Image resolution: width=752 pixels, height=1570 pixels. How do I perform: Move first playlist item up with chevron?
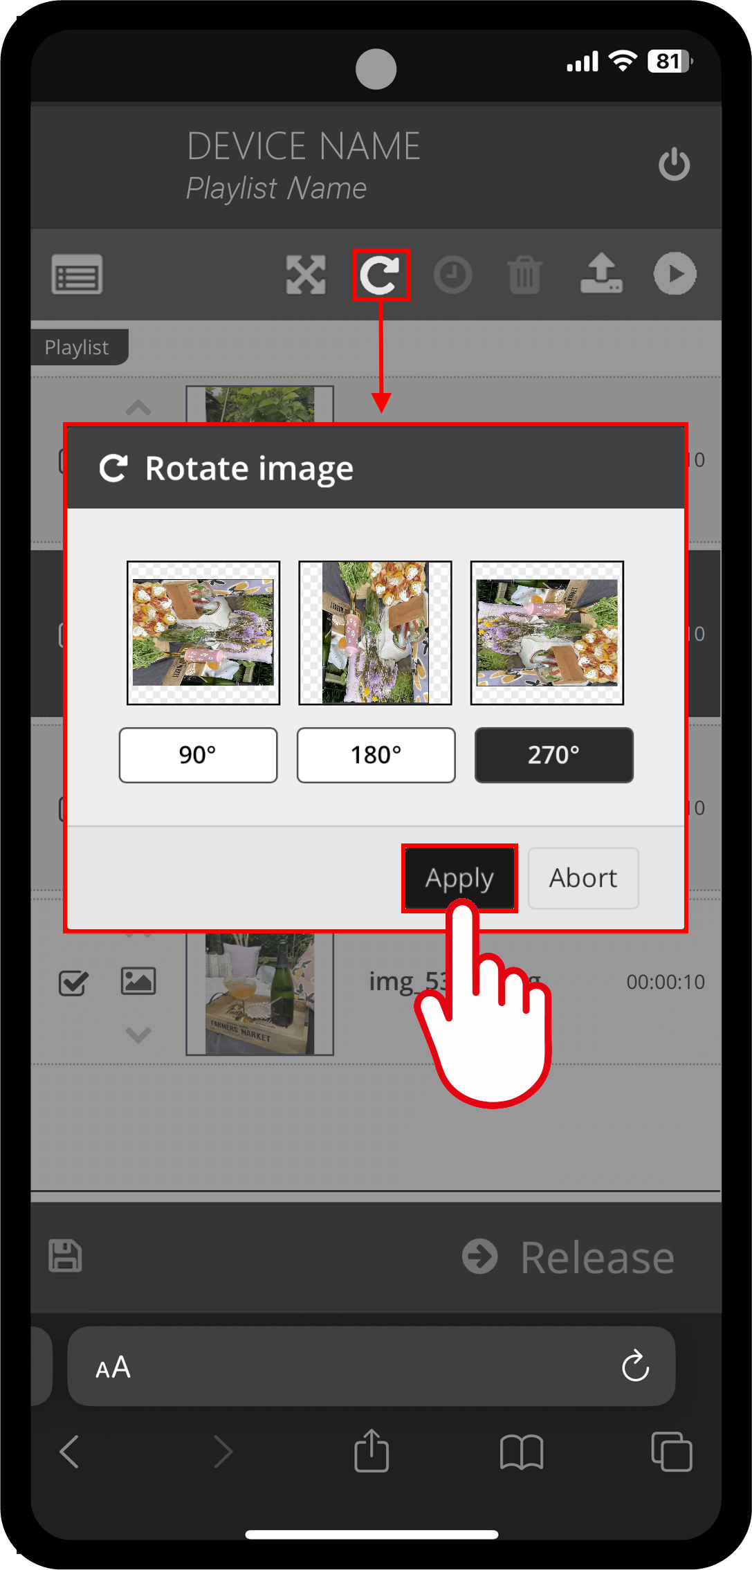click(138, 407)
